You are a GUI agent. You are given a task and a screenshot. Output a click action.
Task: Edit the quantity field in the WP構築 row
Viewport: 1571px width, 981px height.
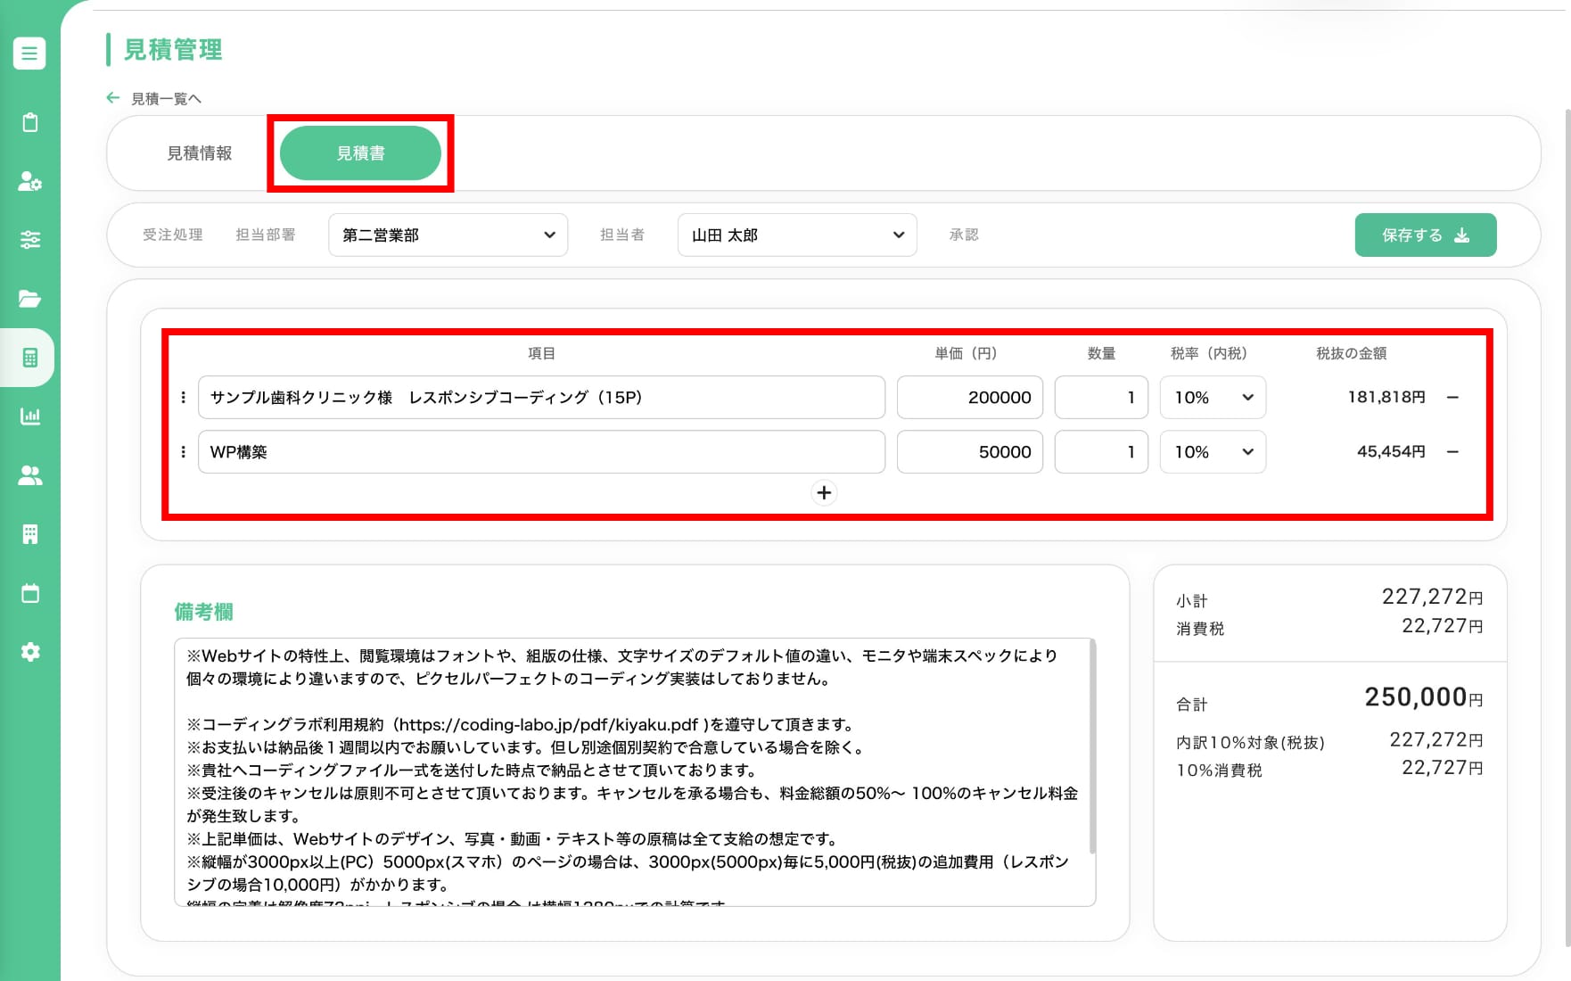click(x=1101, y=452)
